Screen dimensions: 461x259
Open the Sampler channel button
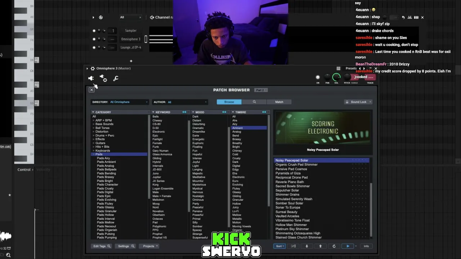click(131, 31)
